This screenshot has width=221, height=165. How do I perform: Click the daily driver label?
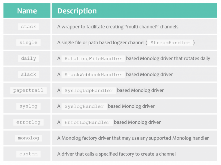28,58
